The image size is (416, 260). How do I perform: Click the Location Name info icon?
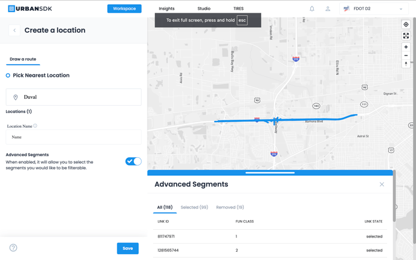pos(35,126)
